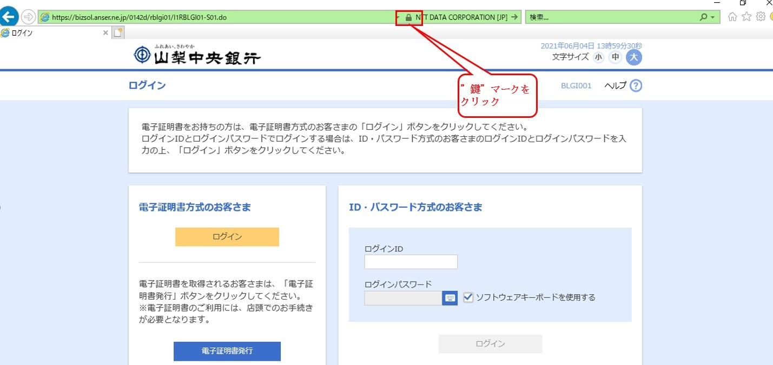Image resolution: width=773 pixels, height=365 pixels.
Task: Click the search magnifier in the search box
Action: click(x=702, y=17)
